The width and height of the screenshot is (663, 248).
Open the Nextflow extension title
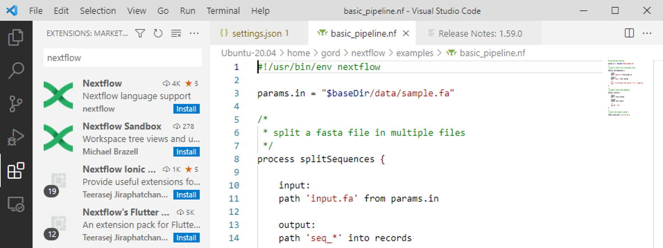pos(102,83)
